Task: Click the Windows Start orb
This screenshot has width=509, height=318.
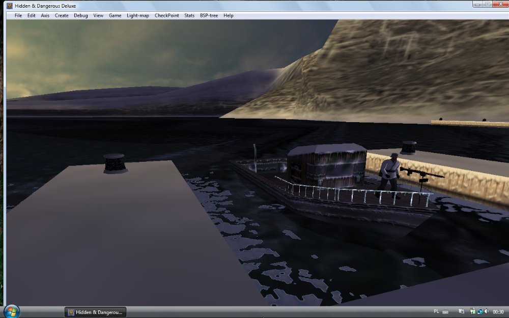Action: coord(11,312)
